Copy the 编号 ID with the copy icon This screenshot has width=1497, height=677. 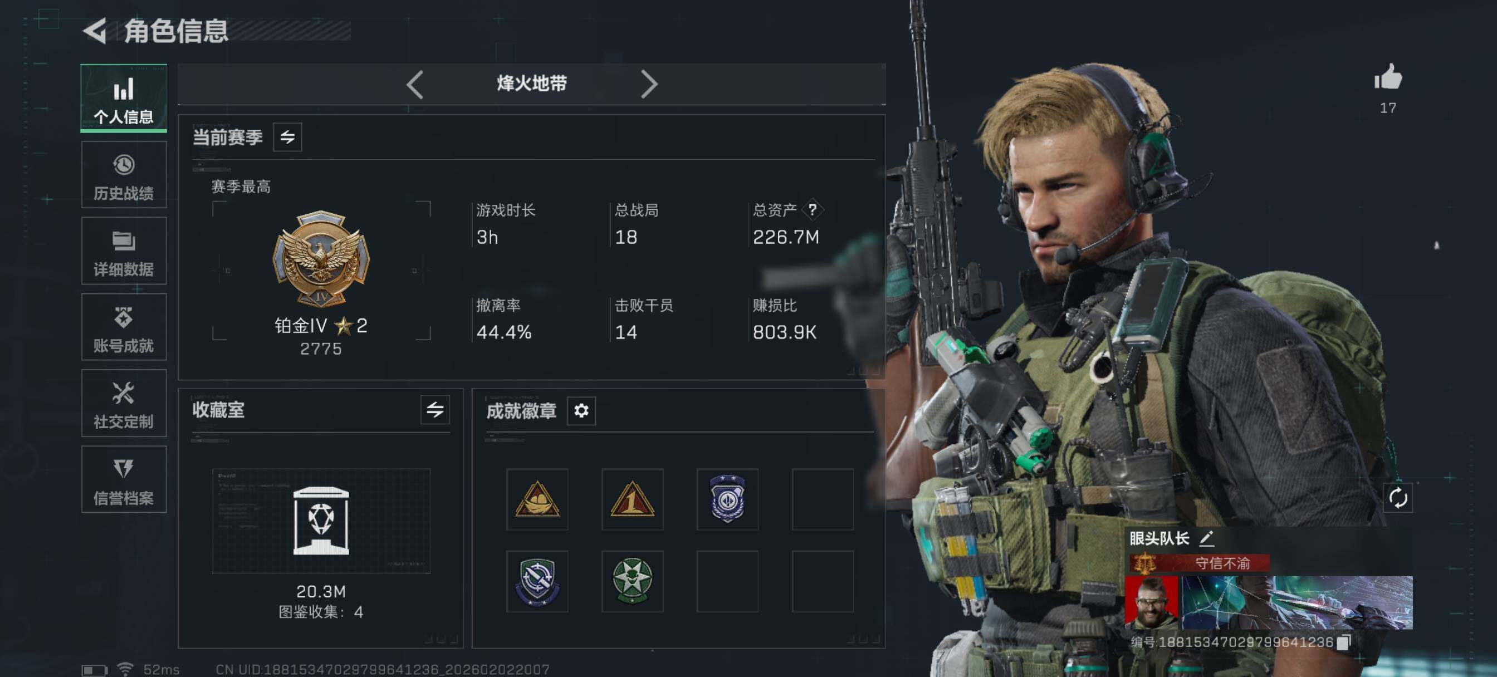(1343, 642)
